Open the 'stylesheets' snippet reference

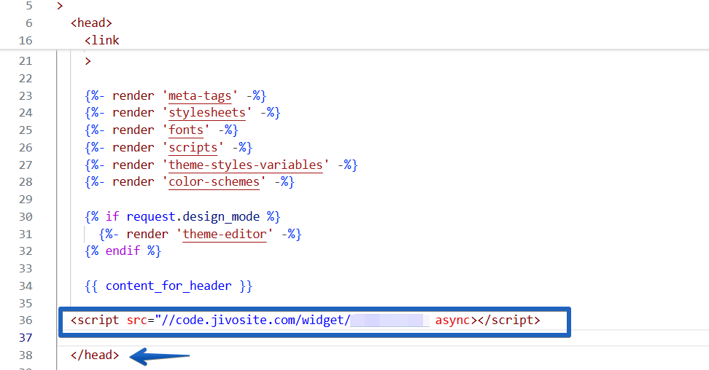[x=207, y=112]
